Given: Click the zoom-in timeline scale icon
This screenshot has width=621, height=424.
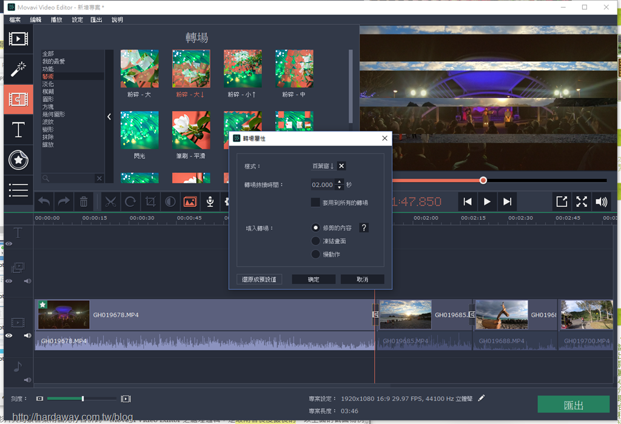Looking at the screenshot, I should click(x=126, y=399).
